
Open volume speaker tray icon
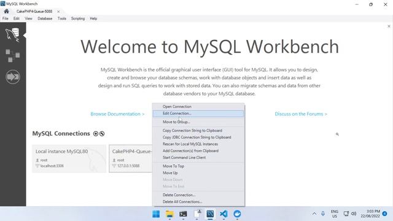(x=354, y=214)
